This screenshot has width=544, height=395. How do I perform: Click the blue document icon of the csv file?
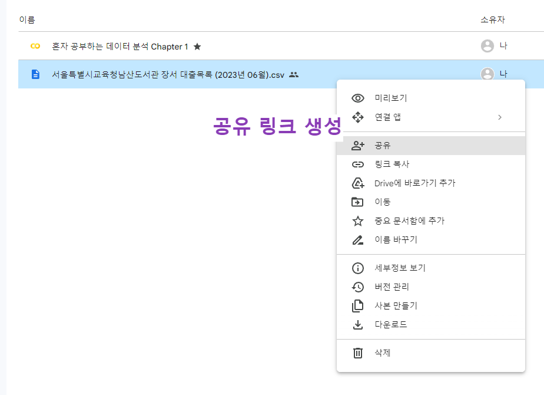(x=35, y=74)
